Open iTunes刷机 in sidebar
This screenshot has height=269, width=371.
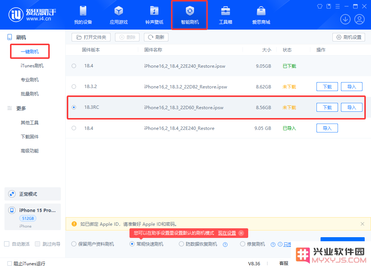[32, 65]
